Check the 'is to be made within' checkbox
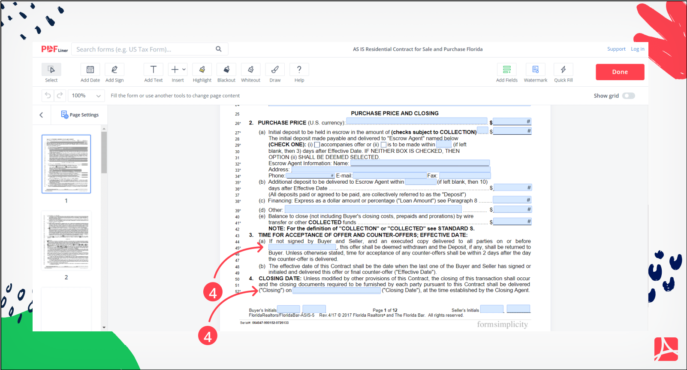This screenshot has width=687, height=370. click(383, 145)
